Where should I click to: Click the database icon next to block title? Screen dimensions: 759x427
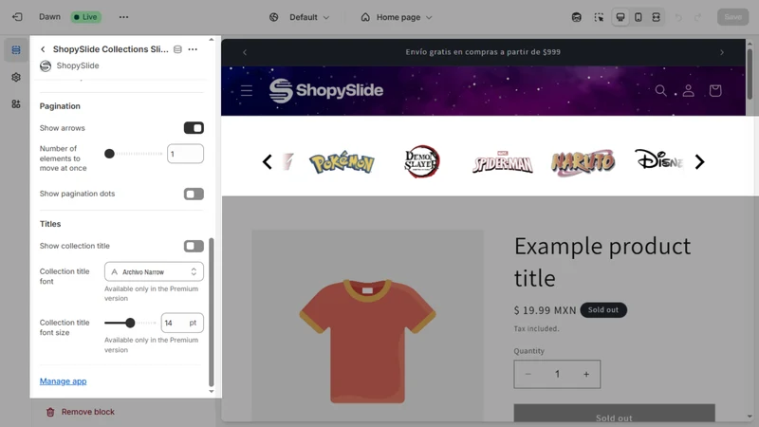pos(177,49)
